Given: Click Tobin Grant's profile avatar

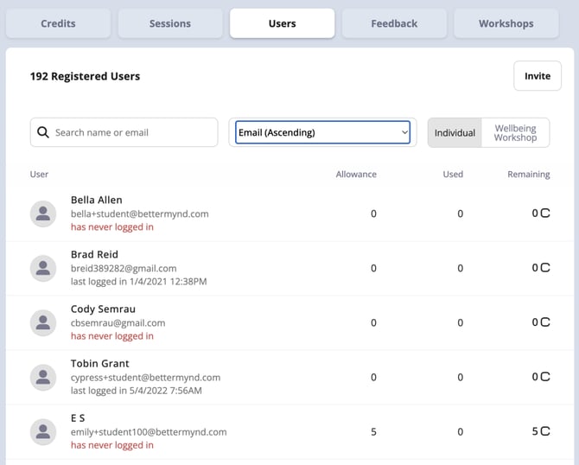Looking at the screenshot, I should pos(43,377).
